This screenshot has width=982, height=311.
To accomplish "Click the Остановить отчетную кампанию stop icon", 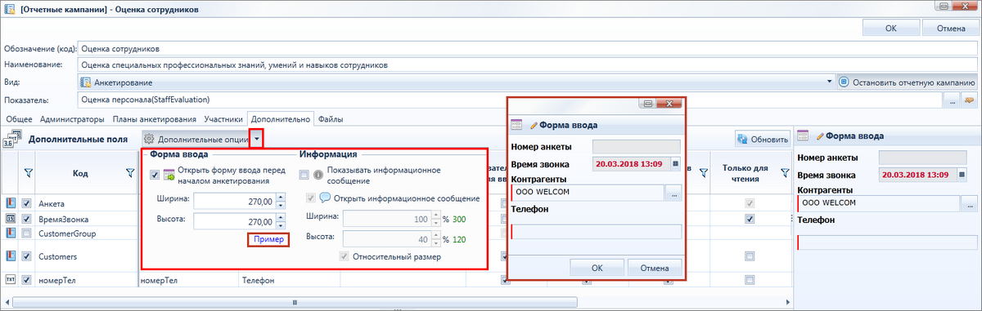I will click(845, 82).
